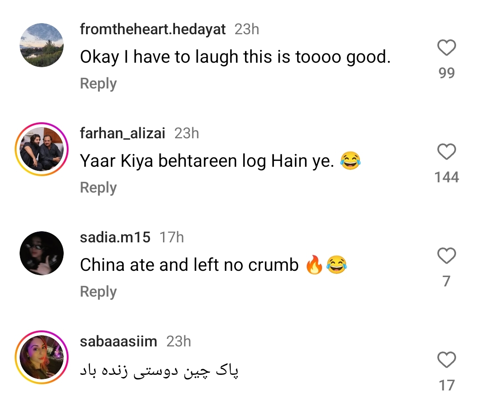Open username sabaaasiim
This screenshot has height=394, width=481.
tap(118, 342)
